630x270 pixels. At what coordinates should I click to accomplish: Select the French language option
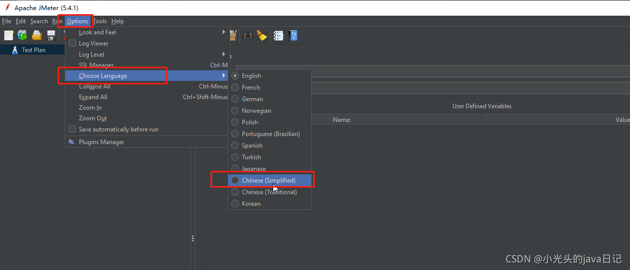tap(270, 87)
